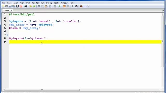Image resolution: width=166 pixels, height=93 pixels.
Task: Open the Edit menu
Action: [9, 3]
